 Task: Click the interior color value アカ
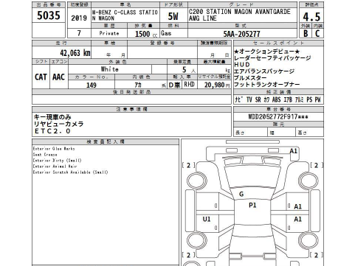coord(138,85)
